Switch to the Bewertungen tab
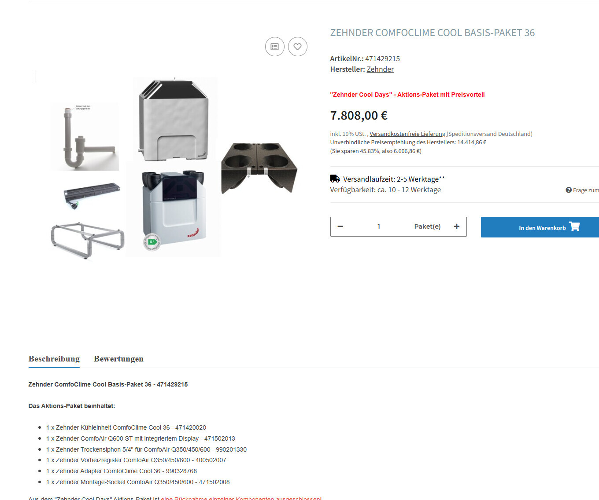Image resolution: width=599 pixels, height=500 pixels. point(118,359)
